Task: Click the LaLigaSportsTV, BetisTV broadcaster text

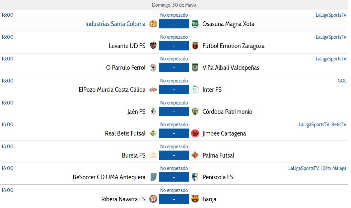Action: click(x=322, y=125)
